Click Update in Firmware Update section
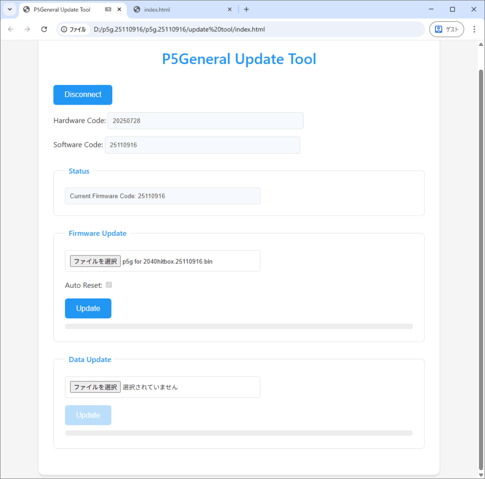Screen dimensions: 485x479 click(88, 308)
